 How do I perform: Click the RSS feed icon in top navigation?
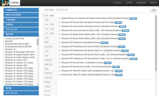(137, 3)
